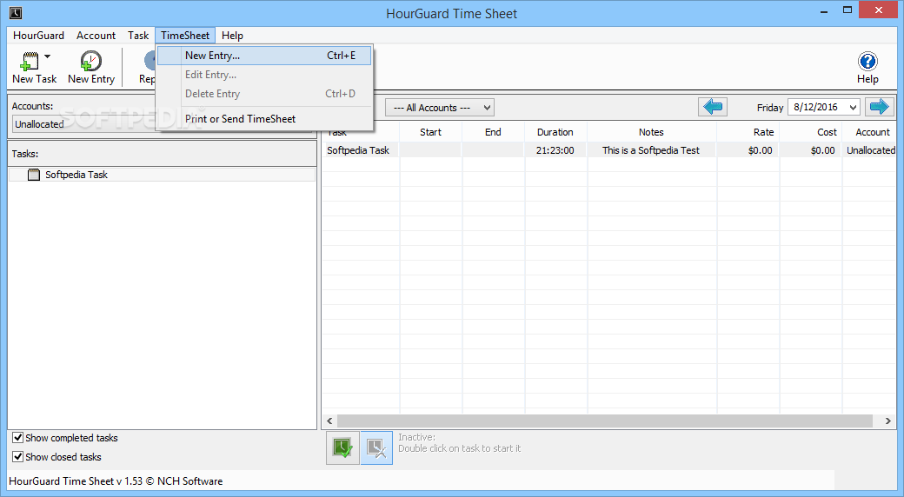
Task: Click the stop timer clock button
Action: [376, 448]
